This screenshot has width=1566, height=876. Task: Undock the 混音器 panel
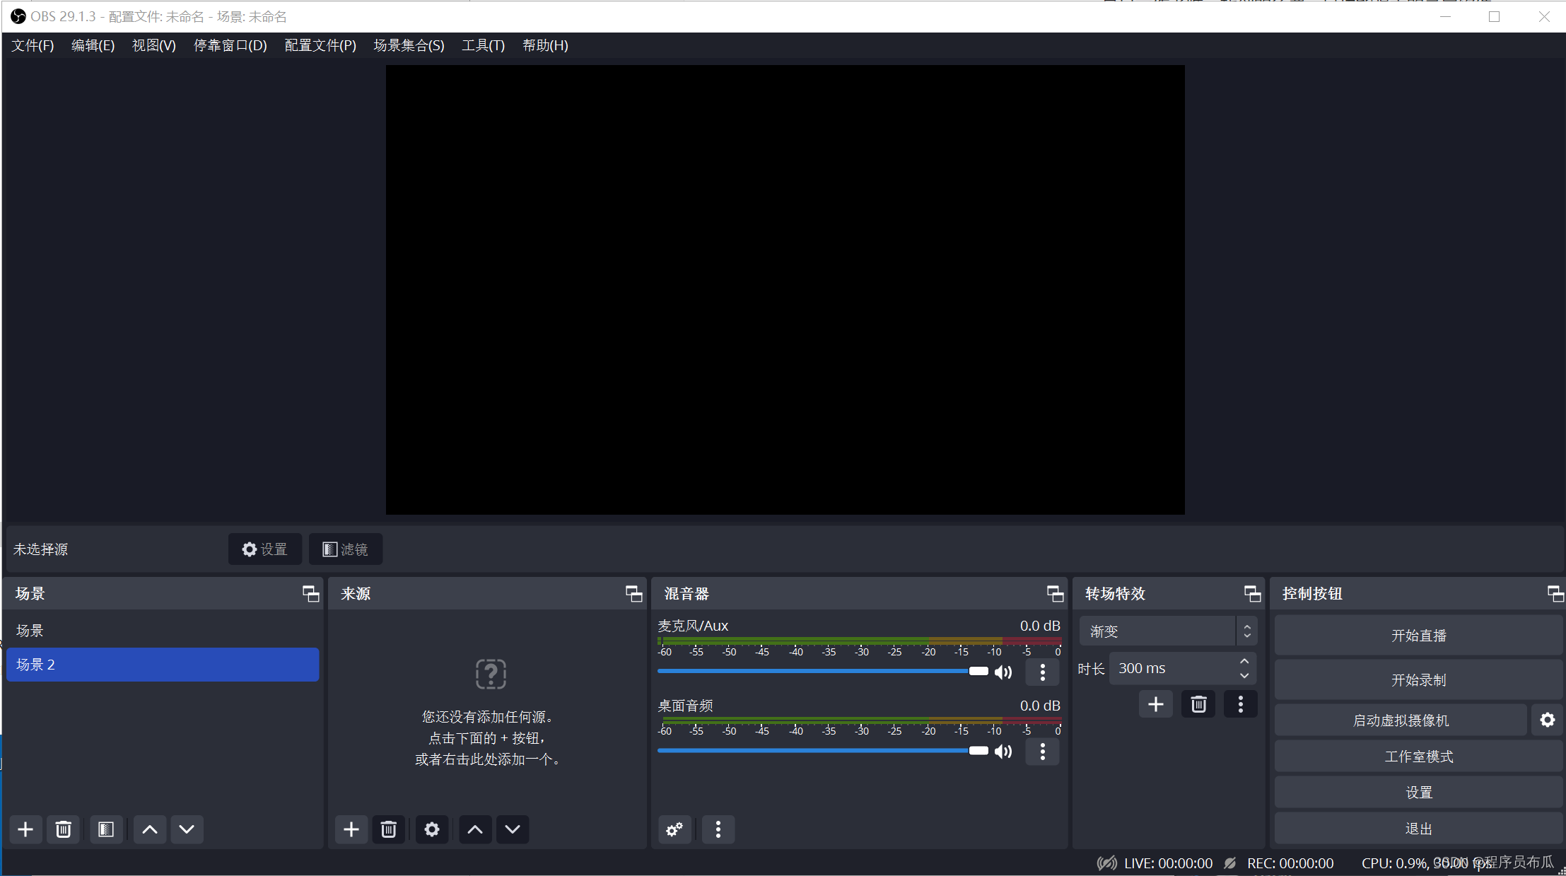[x=1056, y=594]
